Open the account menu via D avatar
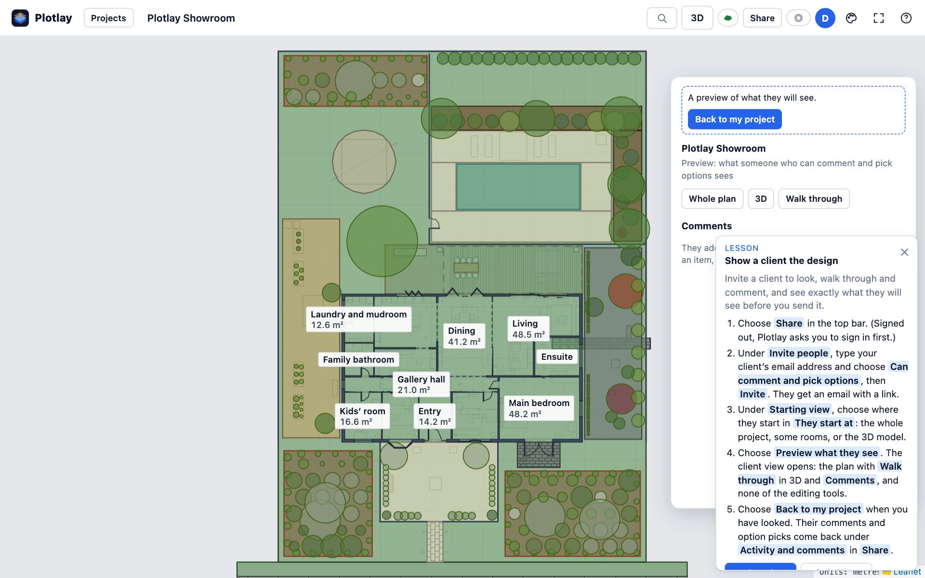This screenshot has height=578, width=925. 825,18
